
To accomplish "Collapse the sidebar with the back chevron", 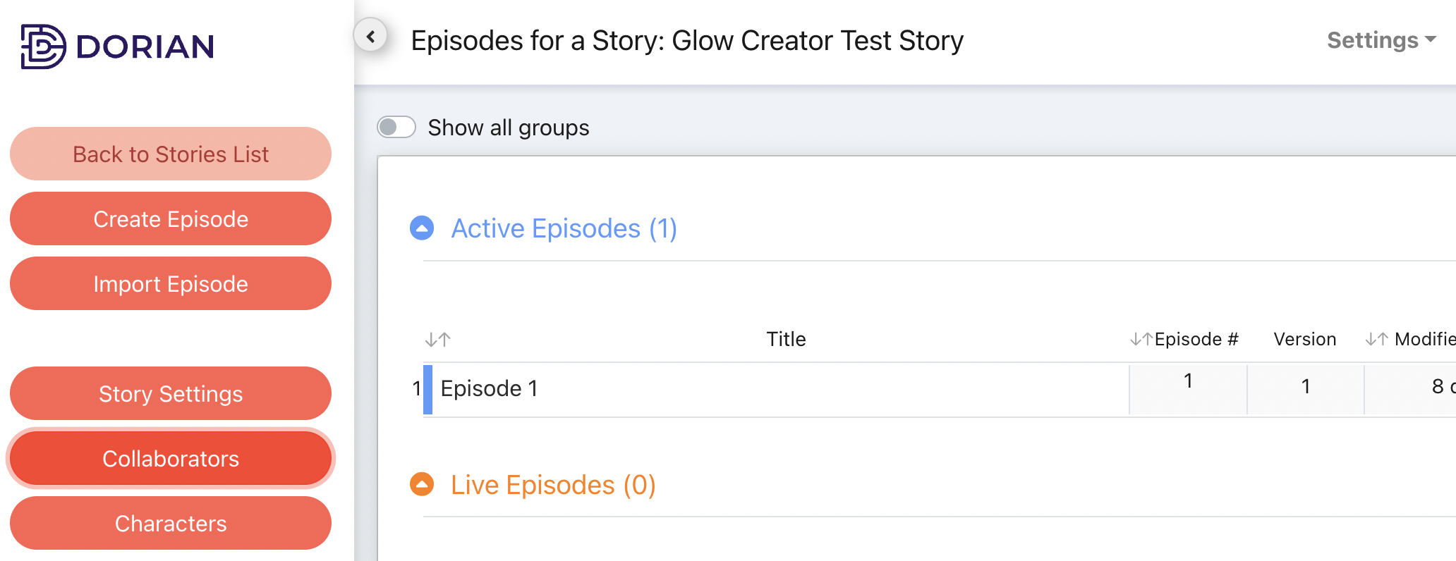I will (370, 36).
